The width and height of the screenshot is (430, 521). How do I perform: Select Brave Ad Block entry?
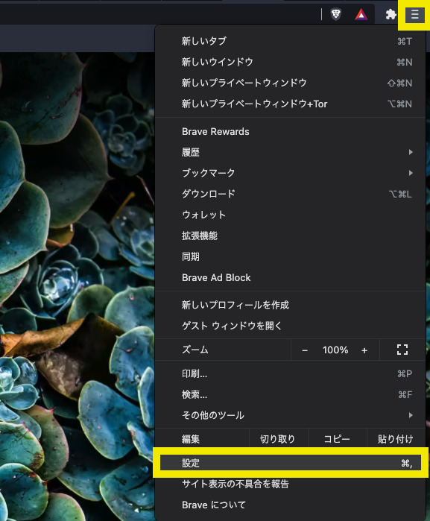tap(290, 277)
